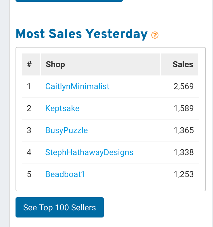
Task: Open StephHathawayDesigns shop link
Action: click(89, 152)
